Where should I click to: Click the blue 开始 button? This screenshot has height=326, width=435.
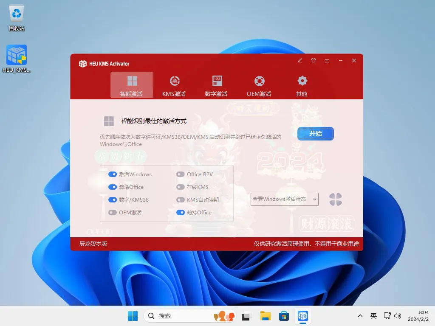pos(316,134)
